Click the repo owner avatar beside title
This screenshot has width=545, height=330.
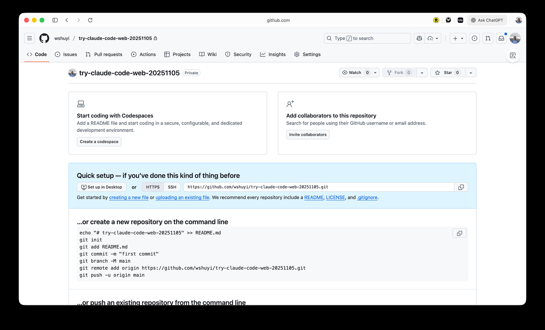click(x=73, y=73)
